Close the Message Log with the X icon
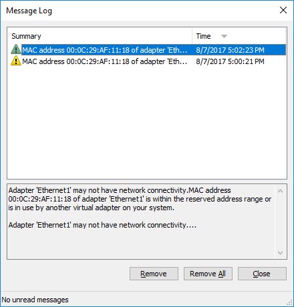Screen dimensions: 294x307 pos(283,10)
